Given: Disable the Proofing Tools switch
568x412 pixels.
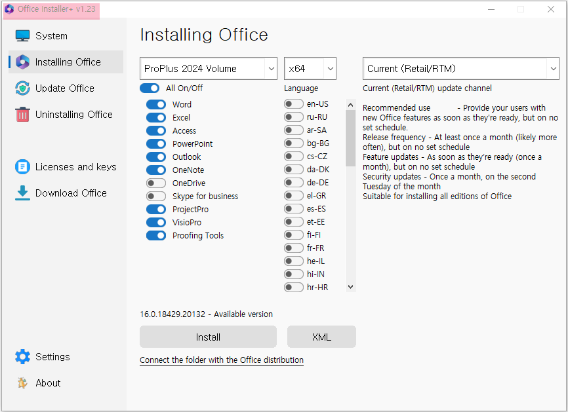Looking at the screenshot, I should click(156, 236).
